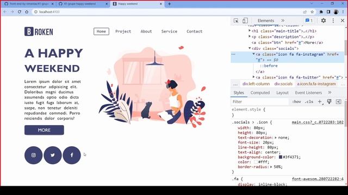The width and height of the screenshot is (348, 195).
Task: Click the Home navigation link
Action: (x=101, y=31)
